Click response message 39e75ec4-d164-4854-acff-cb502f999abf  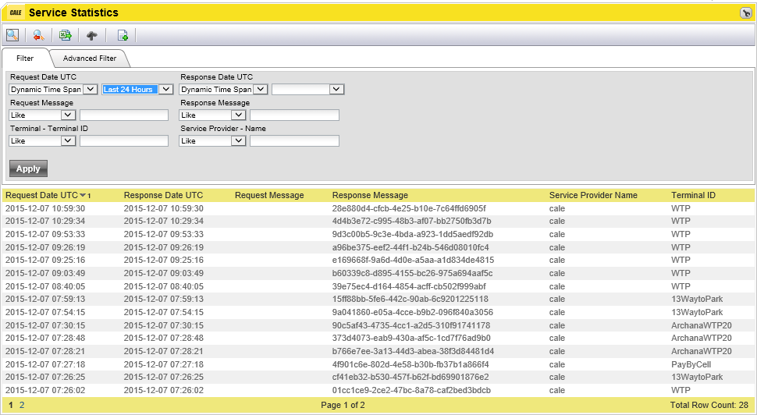click(409, 286)
